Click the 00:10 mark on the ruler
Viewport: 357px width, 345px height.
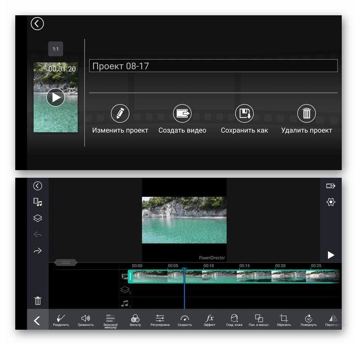click(x=209, y=266)
